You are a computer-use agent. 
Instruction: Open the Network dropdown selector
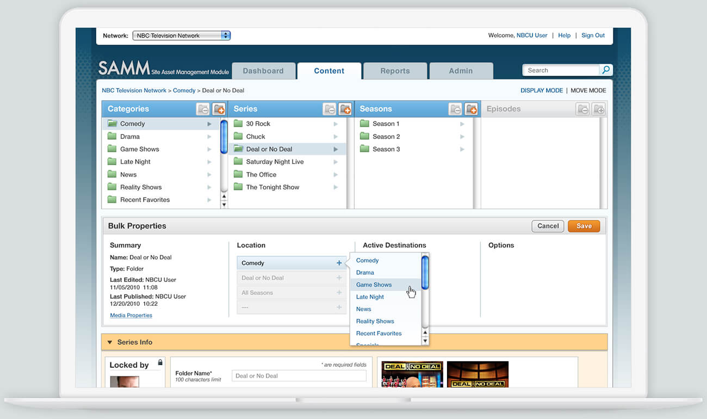(181, 36)
